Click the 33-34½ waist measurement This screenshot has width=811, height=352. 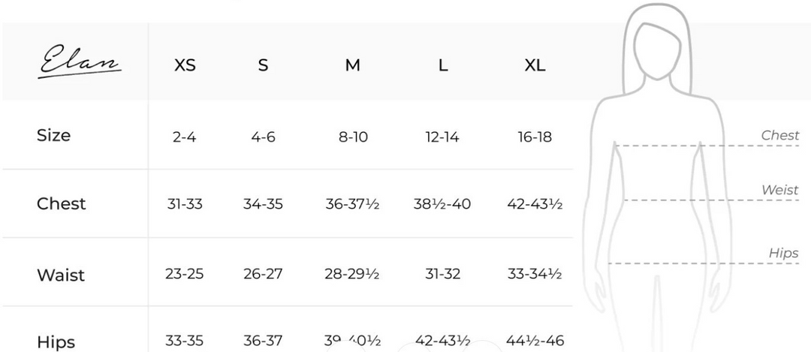(x=535, y=273)
